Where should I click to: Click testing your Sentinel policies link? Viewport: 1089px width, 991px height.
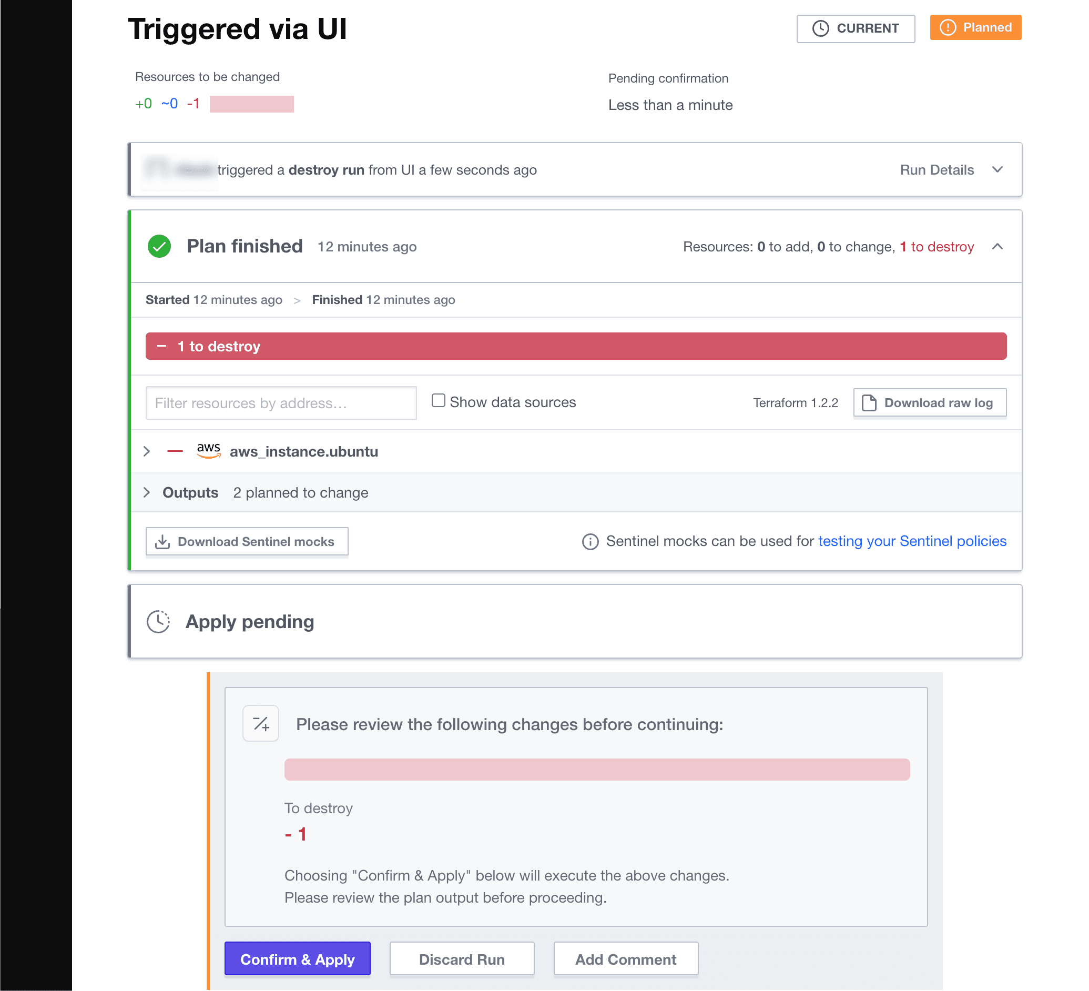coord(912,541)
